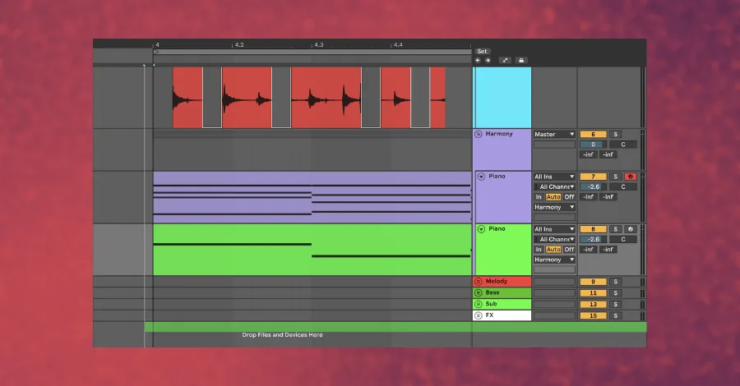Unfold the Sub track
This screenshot has height=386, width=740.
[x=478, y=304]
